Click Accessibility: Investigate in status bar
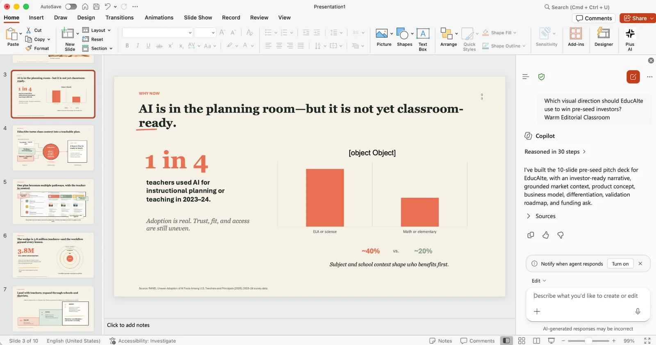The width and height of the screenshot is (656, 345). click(143, 341)
